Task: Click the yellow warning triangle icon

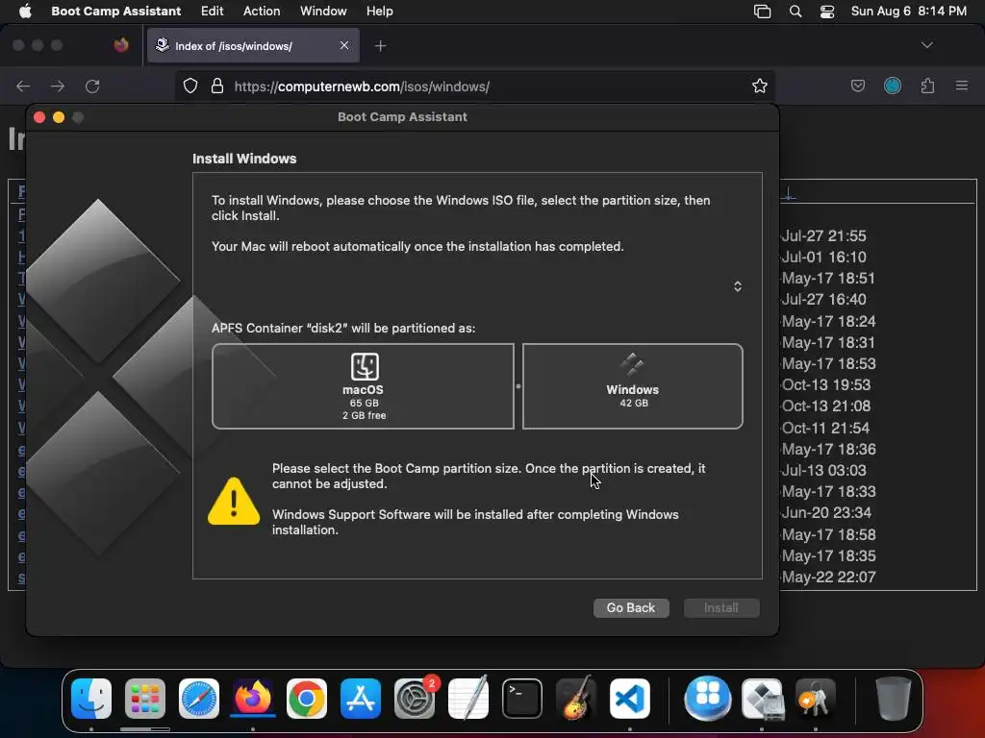Action: point(234,501)
